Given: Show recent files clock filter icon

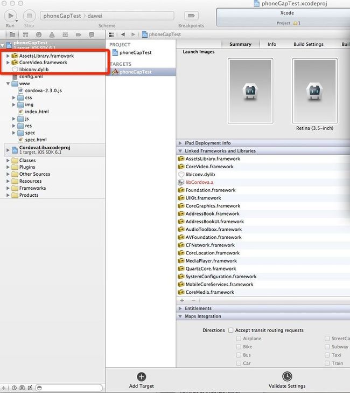Looking at the screenshot, I should click(x=15, y=388).
